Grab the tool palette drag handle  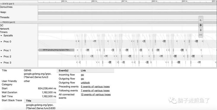point(201,17)
